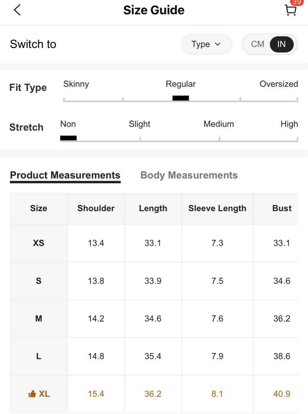Select the IN unit option
The image size is (308, 414).
pyautogui.click(x=282, y=44)
